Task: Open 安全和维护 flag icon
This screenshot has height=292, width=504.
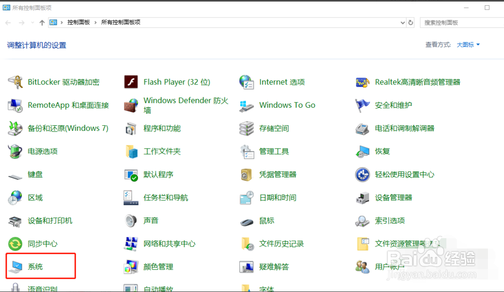Action: (x=362, y=105)
